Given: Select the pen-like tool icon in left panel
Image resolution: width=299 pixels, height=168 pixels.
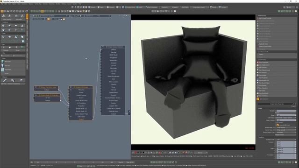Looking at the screenshot, I should click(5, 80).
